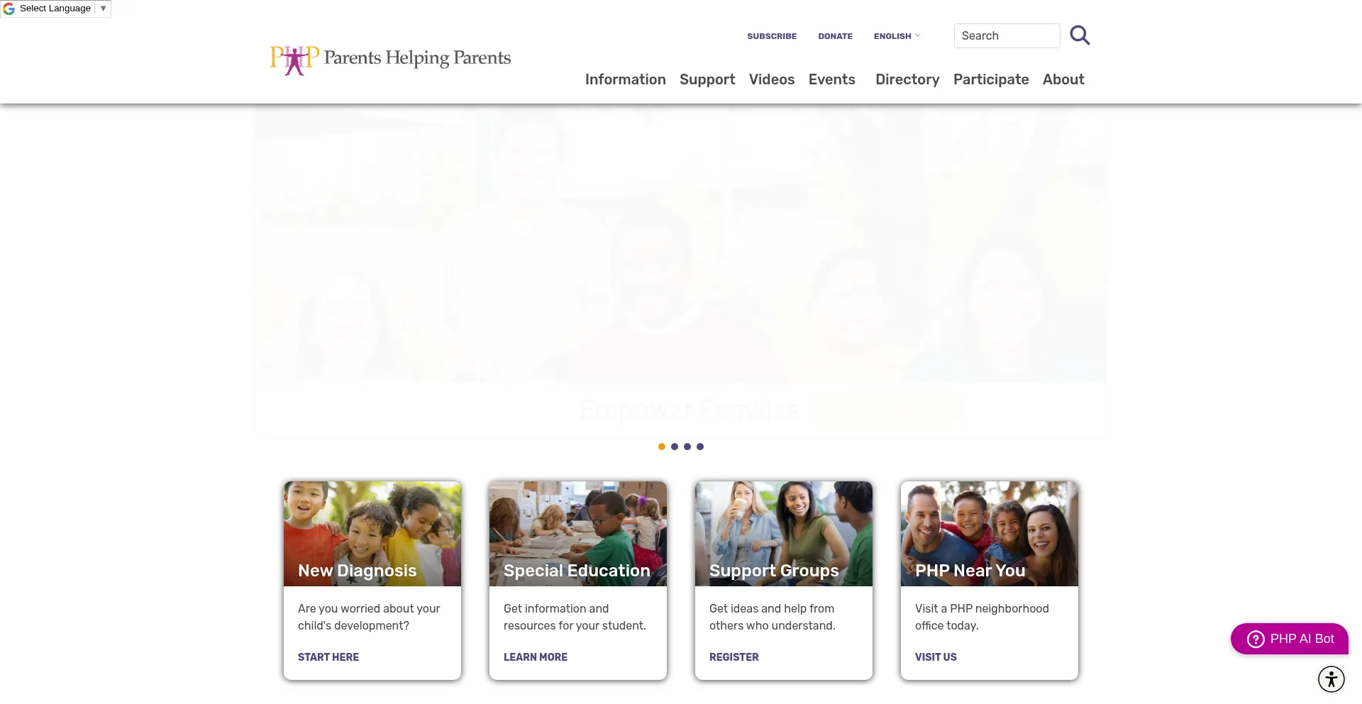Open the Special Education card image
This screenshot has height=704, width=1362.
click(x=577, y=533)
